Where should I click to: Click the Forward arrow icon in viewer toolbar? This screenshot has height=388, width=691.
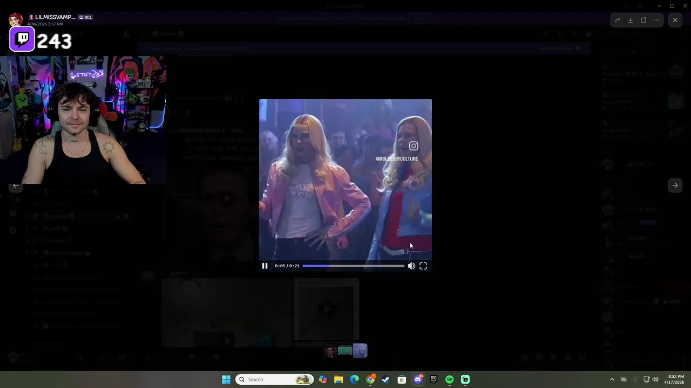tap(618, 20)
